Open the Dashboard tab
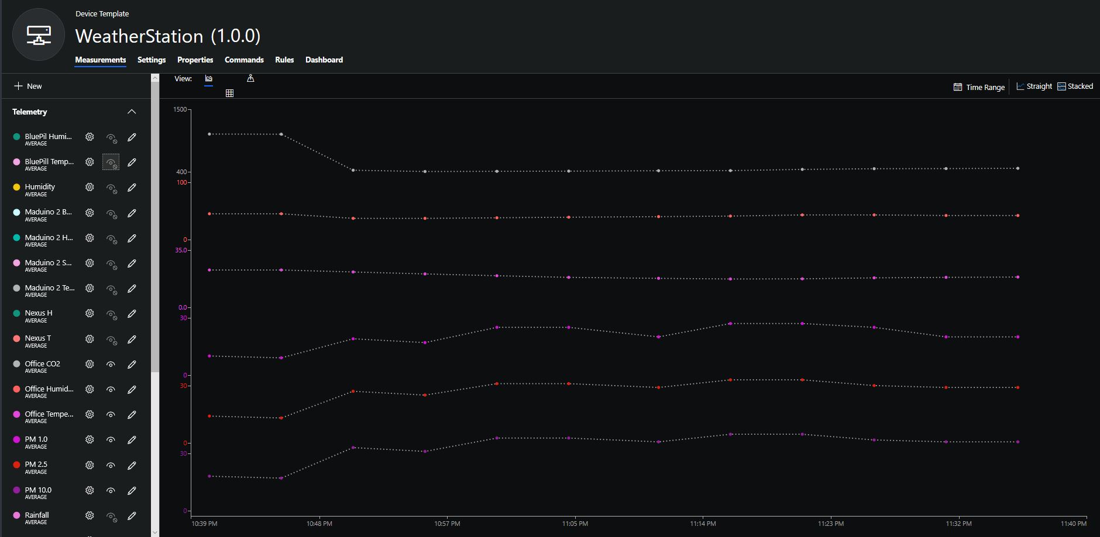 pyautogui.click(x=324, y=60)
